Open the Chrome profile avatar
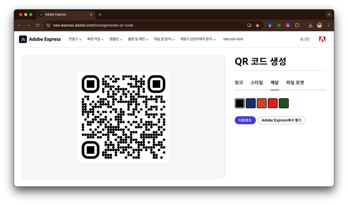The image size is (348, 205). (319, 25)
